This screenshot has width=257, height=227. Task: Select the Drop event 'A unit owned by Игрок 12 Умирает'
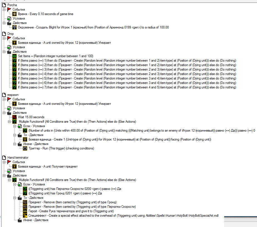coord(65,43)
